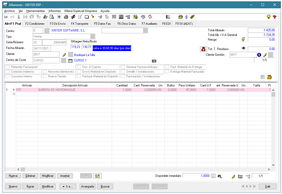The image size is (282, 194).
Task: Click the notes sheet with star icon
Action: pyautogui.click(x=168, y=17)
